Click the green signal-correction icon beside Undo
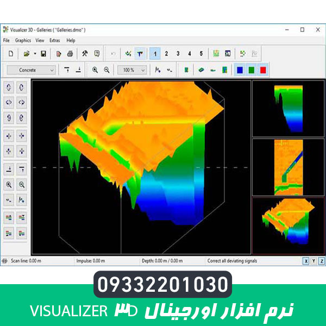 pos(128,54)
